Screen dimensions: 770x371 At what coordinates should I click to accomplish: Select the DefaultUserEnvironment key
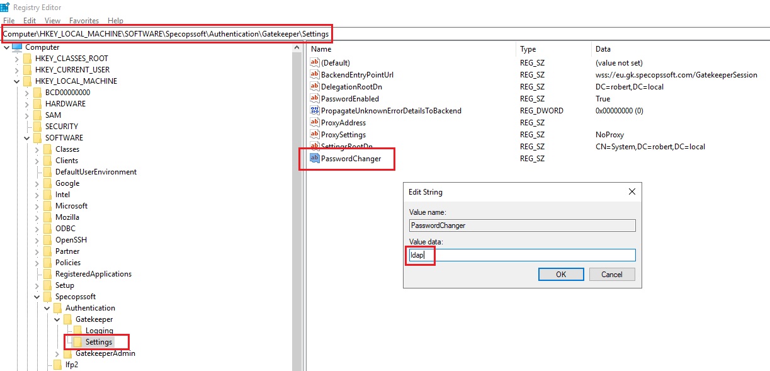(96, 172)
